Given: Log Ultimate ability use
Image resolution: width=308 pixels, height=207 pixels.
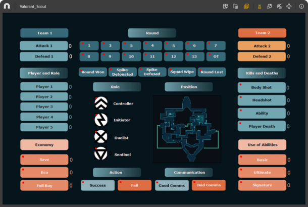Looking at the screenshot, I should coord(262,173).
